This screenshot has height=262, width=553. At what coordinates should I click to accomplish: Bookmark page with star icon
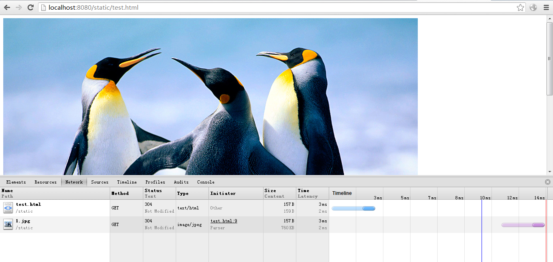click(520, 8)
